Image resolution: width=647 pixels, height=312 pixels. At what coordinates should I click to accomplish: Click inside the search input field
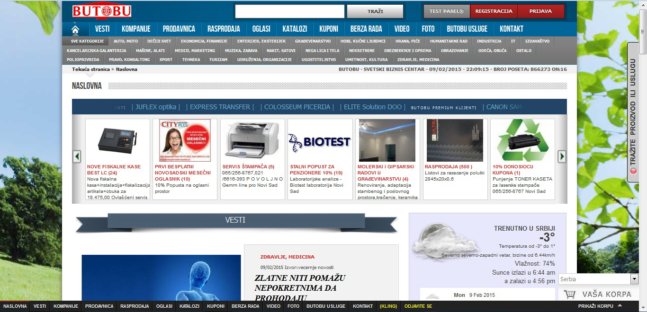(289, 11)
